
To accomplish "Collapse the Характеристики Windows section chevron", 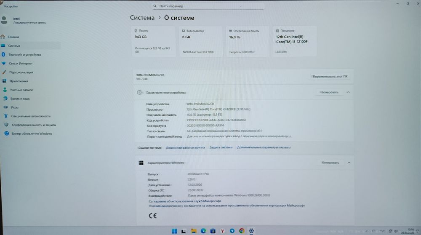I will (x=349, y=163).
